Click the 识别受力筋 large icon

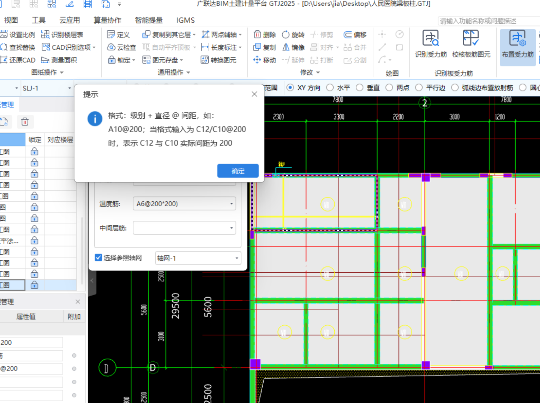tap(431, 38)
